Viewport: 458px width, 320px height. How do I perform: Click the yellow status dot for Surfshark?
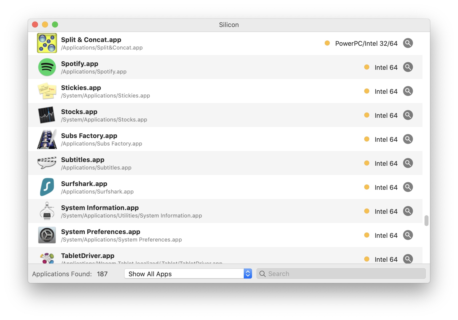point(367,187)
